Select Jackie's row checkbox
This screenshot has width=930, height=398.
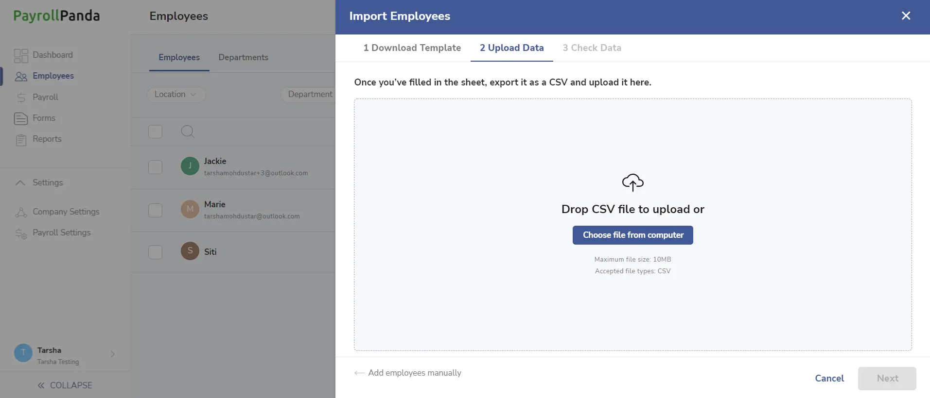(155, 167)
